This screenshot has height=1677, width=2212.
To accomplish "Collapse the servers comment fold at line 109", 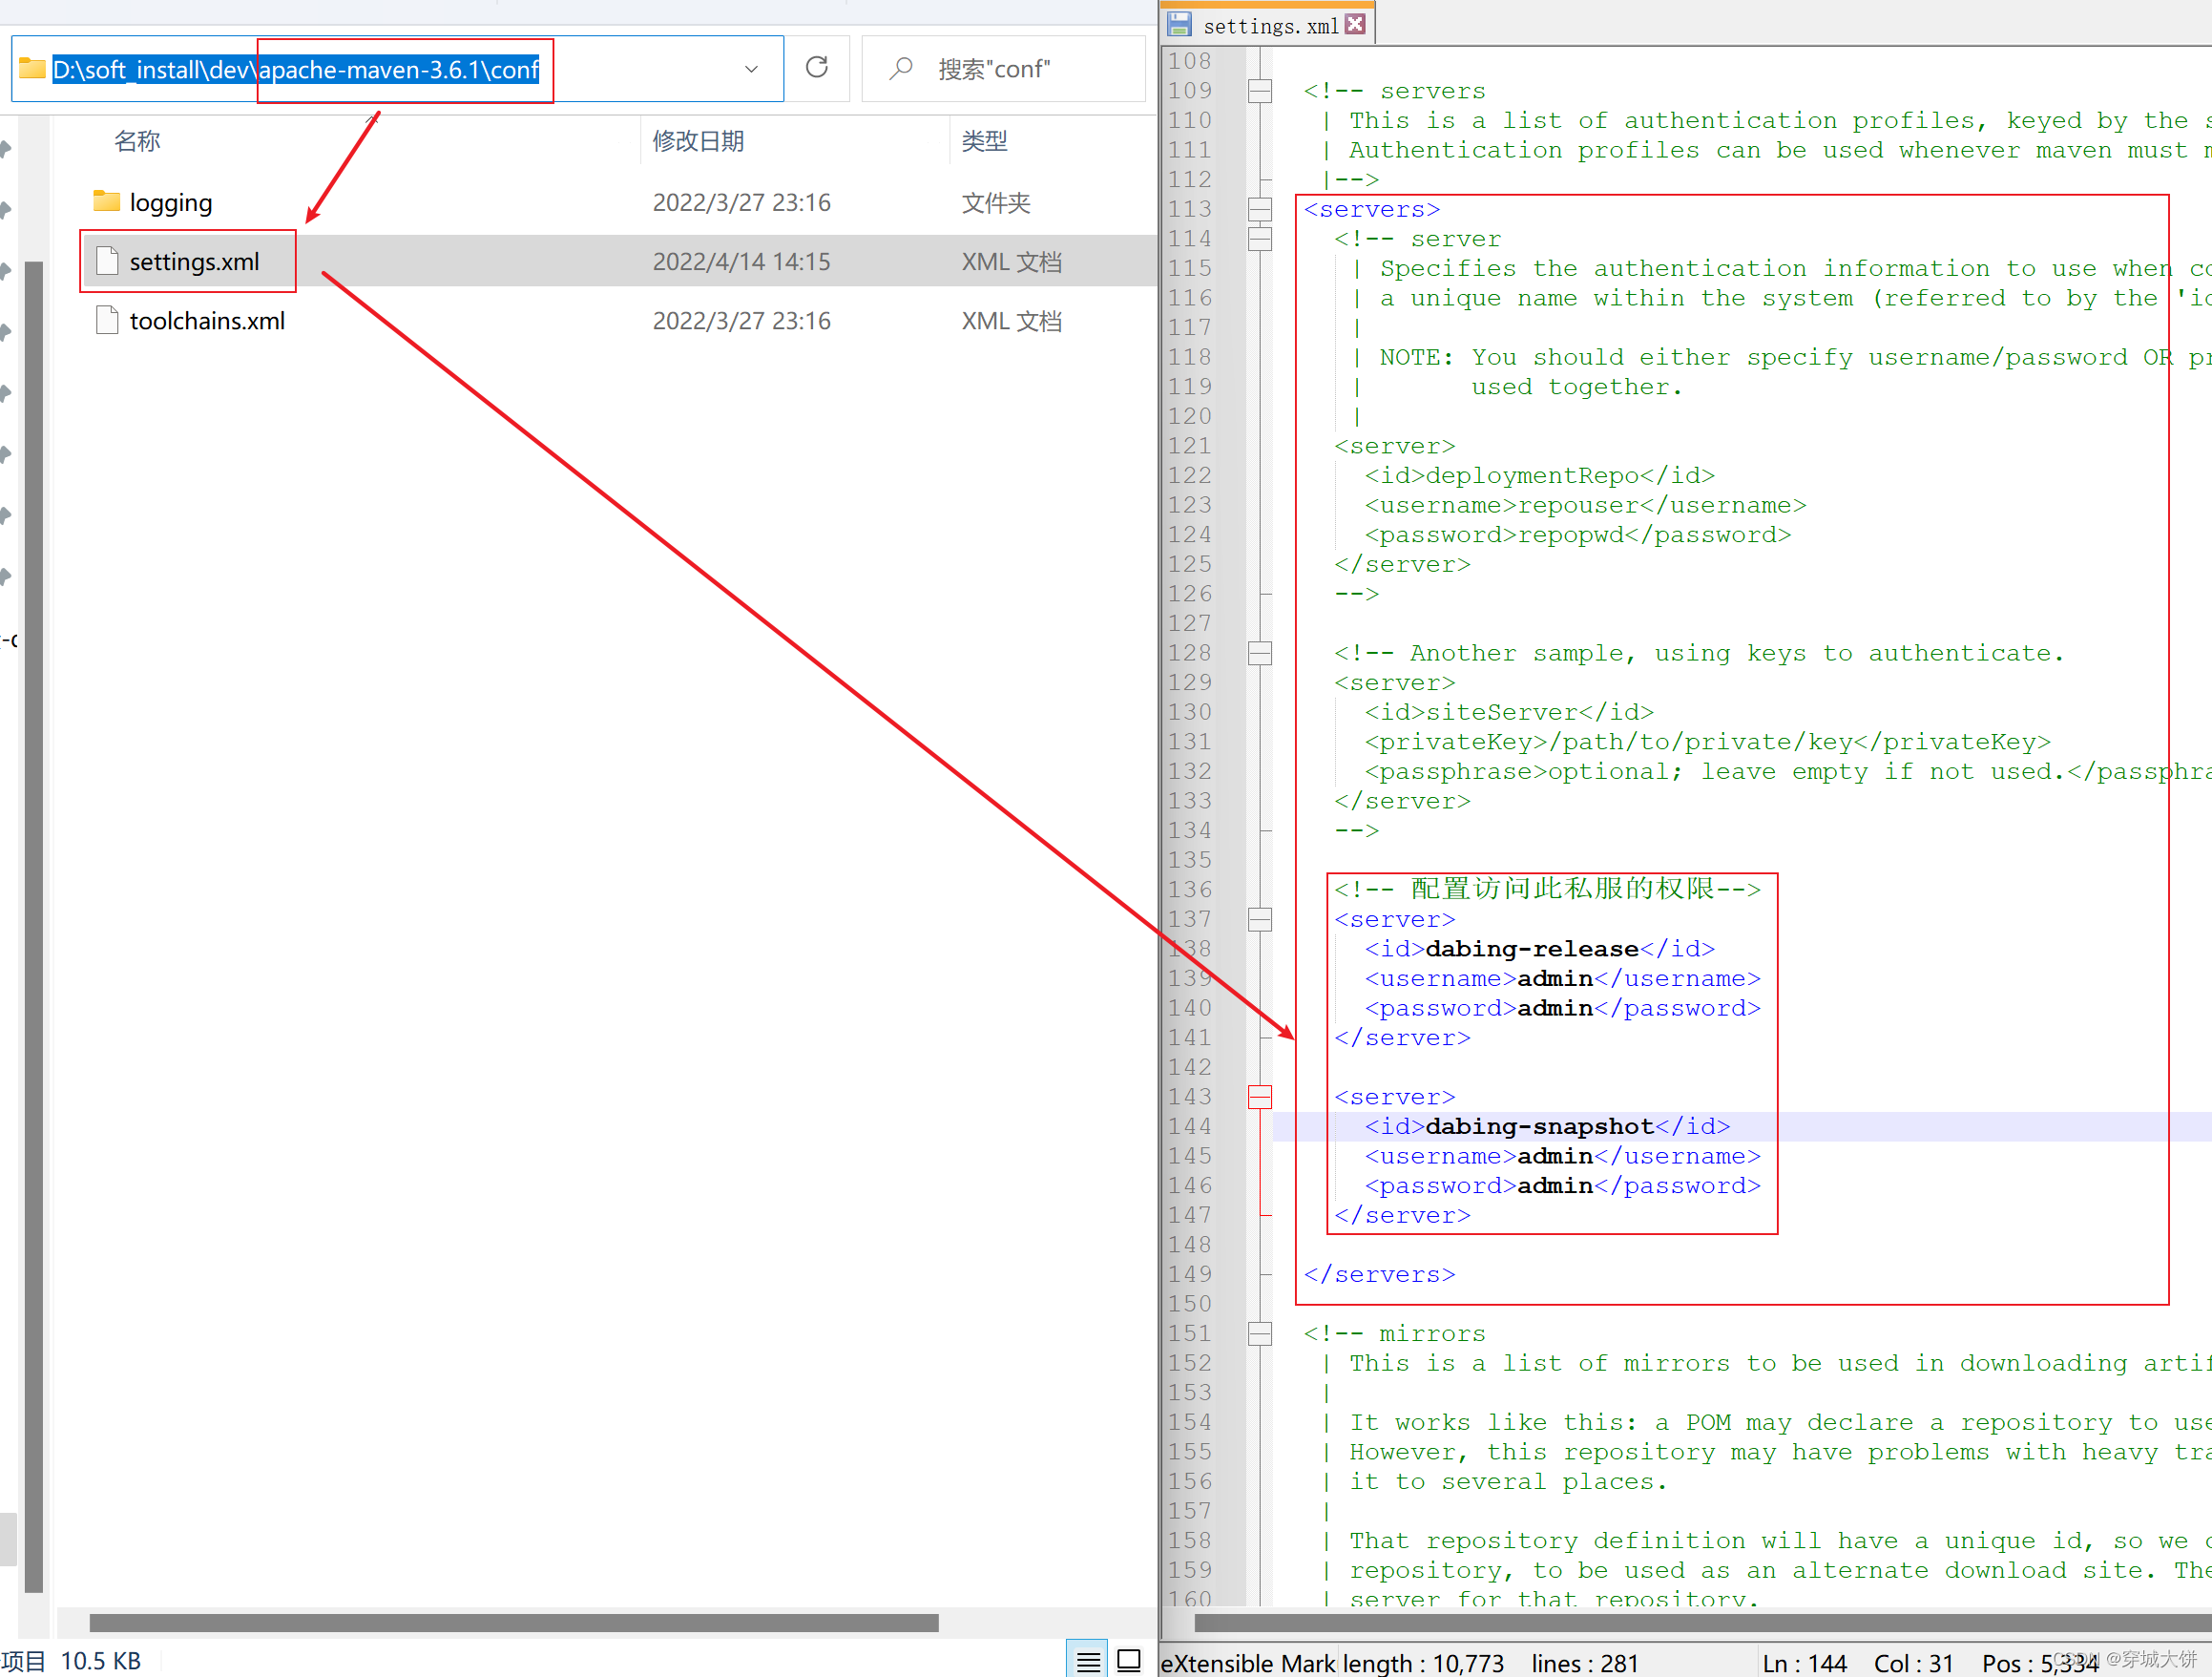I will point(1260,91).
